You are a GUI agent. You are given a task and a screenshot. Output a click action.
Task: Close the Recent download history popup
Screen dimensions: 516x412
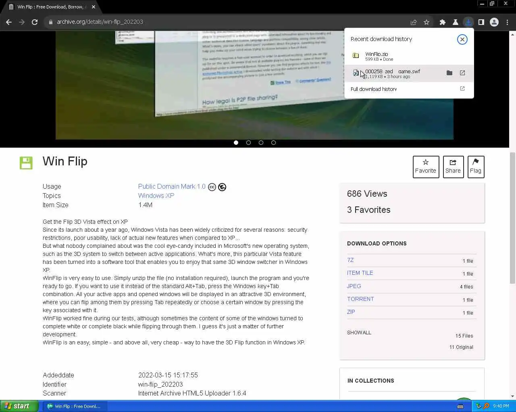tap(462, 39)
